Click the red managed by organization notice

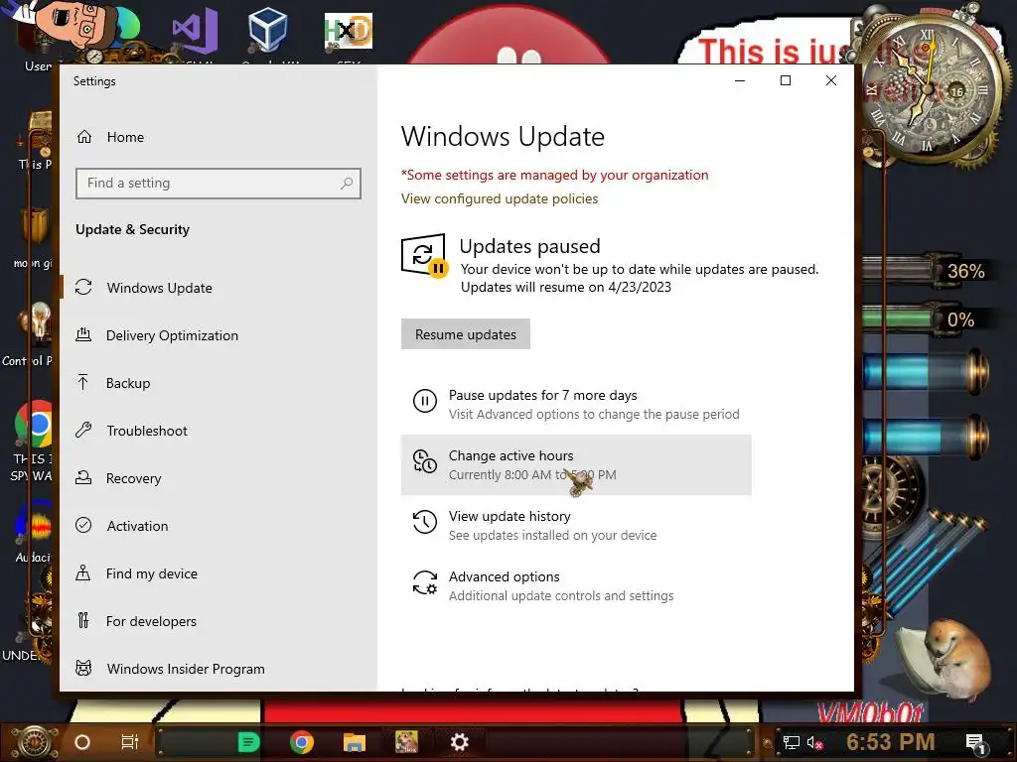tap(554, 175)
